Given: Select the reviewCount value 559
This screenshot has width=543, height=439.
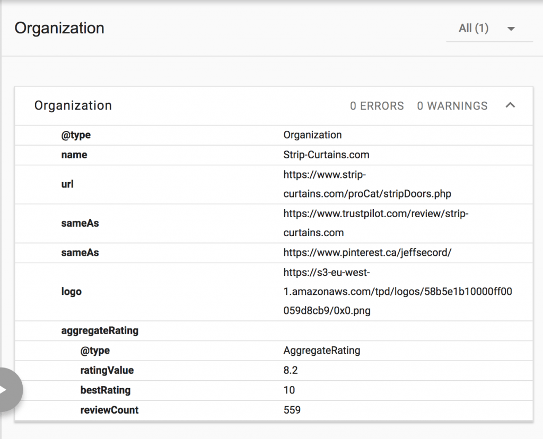Looking at the screenshot, I should pos(292,410).
